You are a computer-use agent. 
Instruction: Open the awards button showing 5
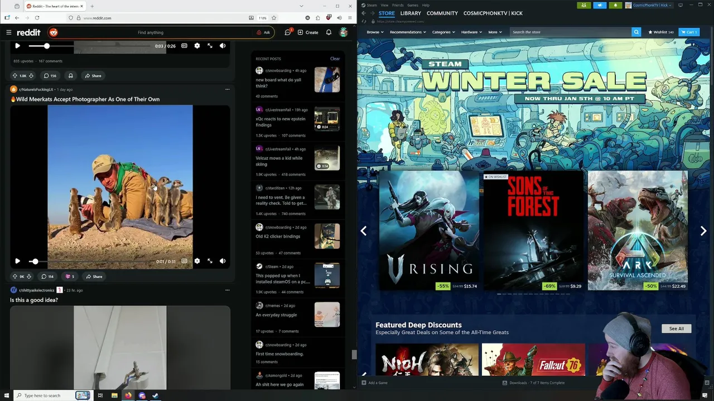click(x=70, y=276)
